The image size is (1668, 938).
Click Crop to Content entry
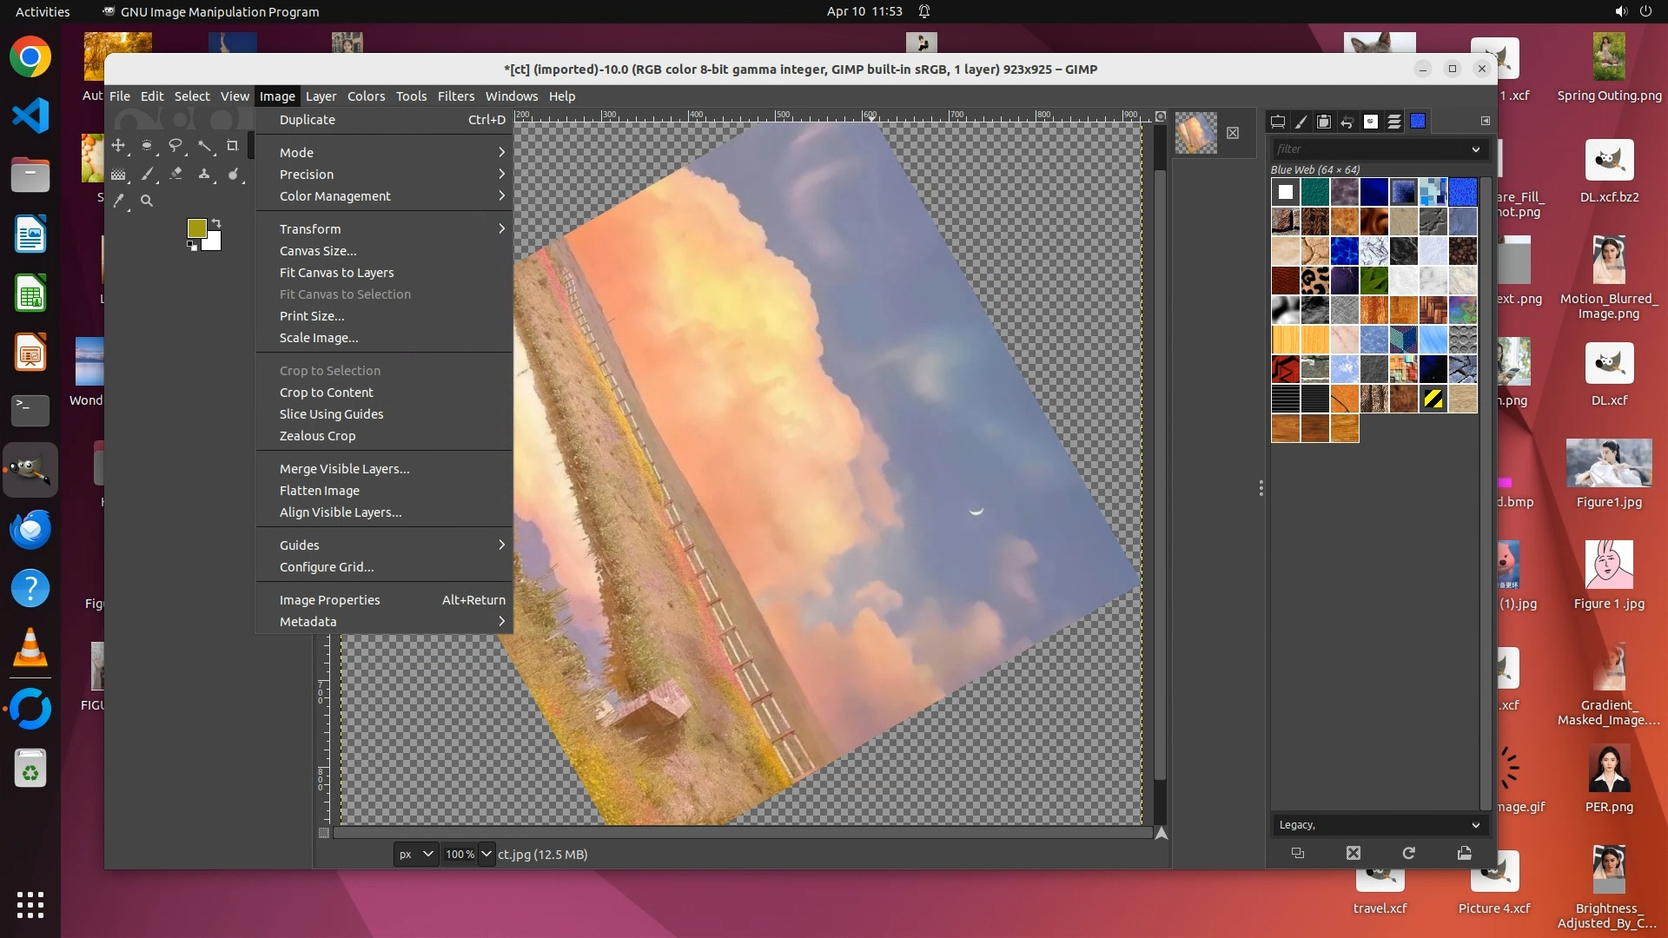pyautogui.click(x=326, y=393)
